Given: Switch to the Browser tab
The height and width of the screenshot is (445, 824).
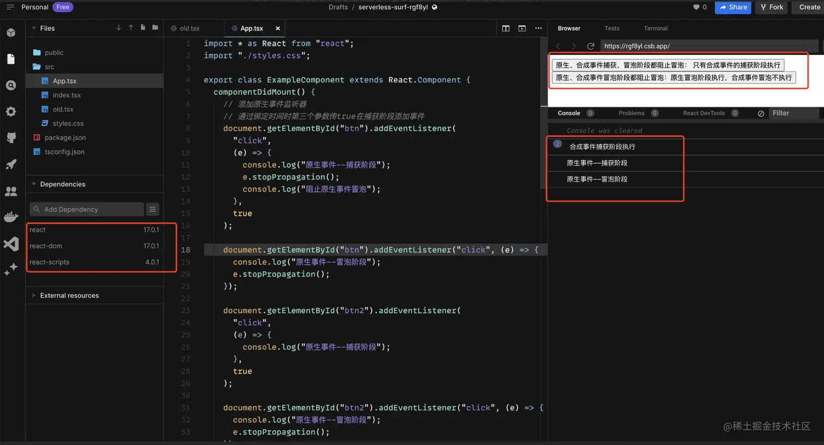Looking at the screenshot, I should tap(569, 28).
